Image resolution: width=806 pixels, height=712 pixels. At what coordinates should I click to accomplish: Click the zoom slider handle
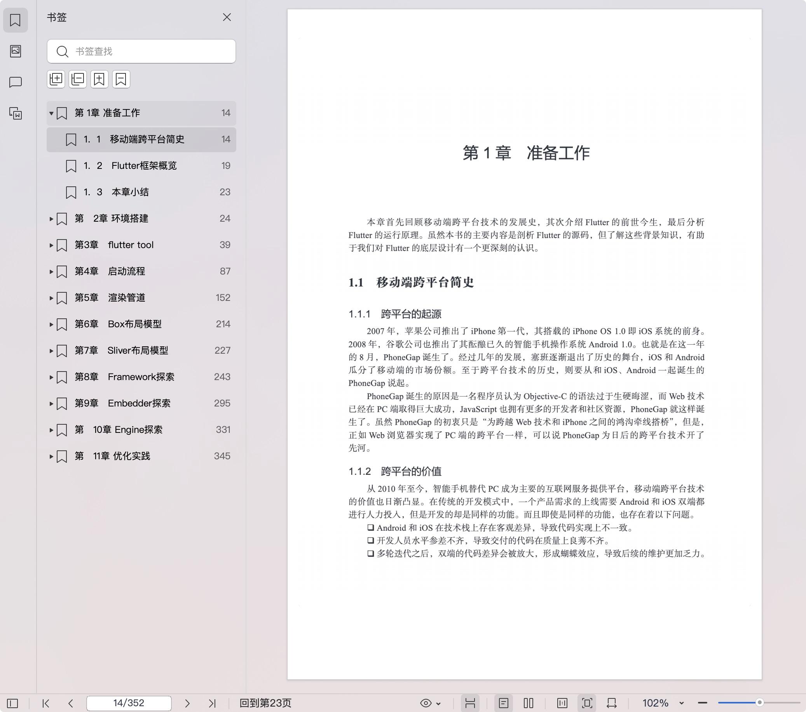(x=760, y=703)
